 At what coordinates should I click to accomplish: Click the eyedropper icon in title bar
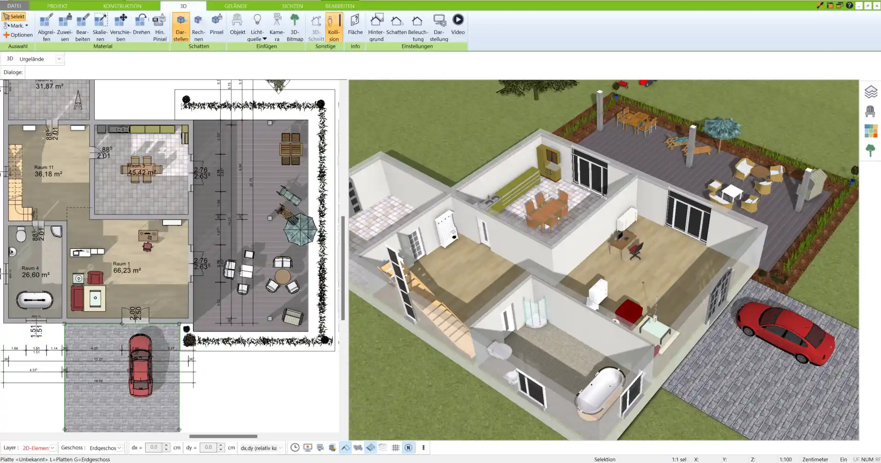tap(820, 6)
